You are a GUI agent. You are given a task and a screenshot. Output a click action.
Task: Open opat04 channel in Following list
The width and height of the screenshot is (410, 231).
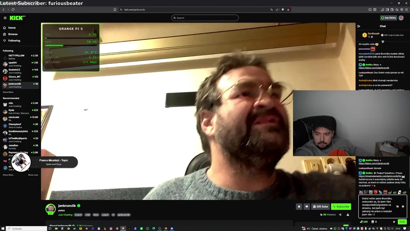click(x=20, y=64)
